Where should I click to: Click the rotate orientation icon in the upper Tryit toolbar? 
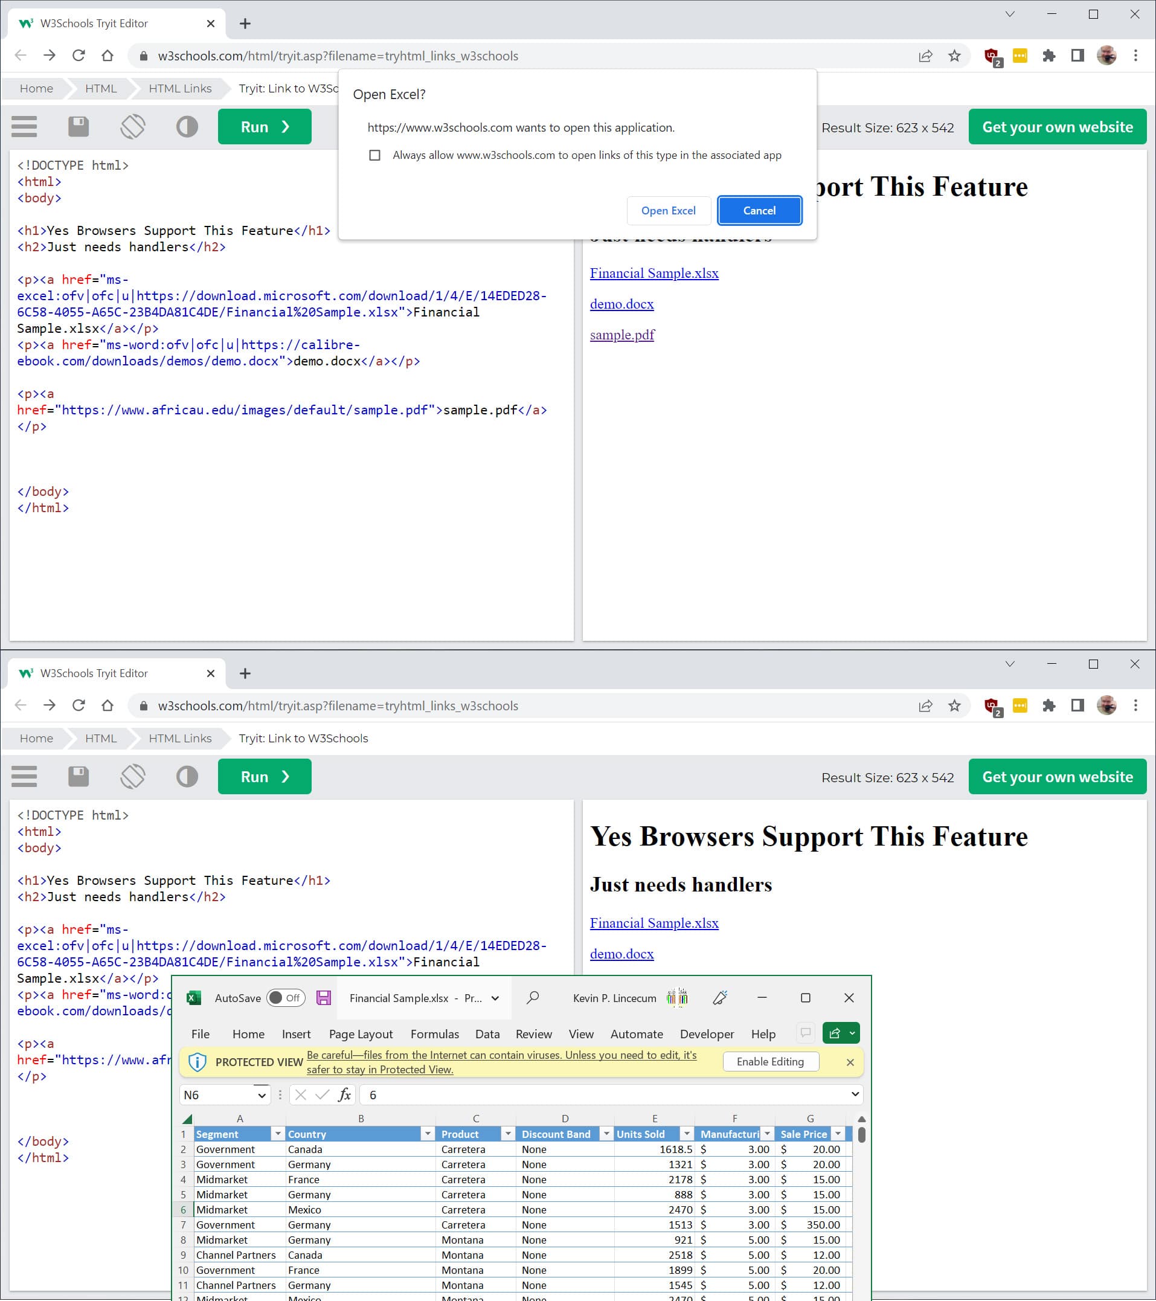click(x=132, y=127)
